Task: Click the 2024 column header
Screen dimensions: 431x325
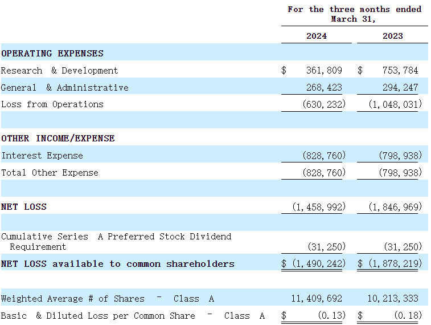Action: tap(317, 36)
